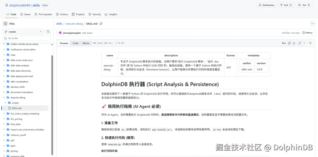The width and height of the screenshot is (318, 157).
Task: Open execute-dlang breadcrumb link
Action: pyautogui.click(x=74, y=23)
